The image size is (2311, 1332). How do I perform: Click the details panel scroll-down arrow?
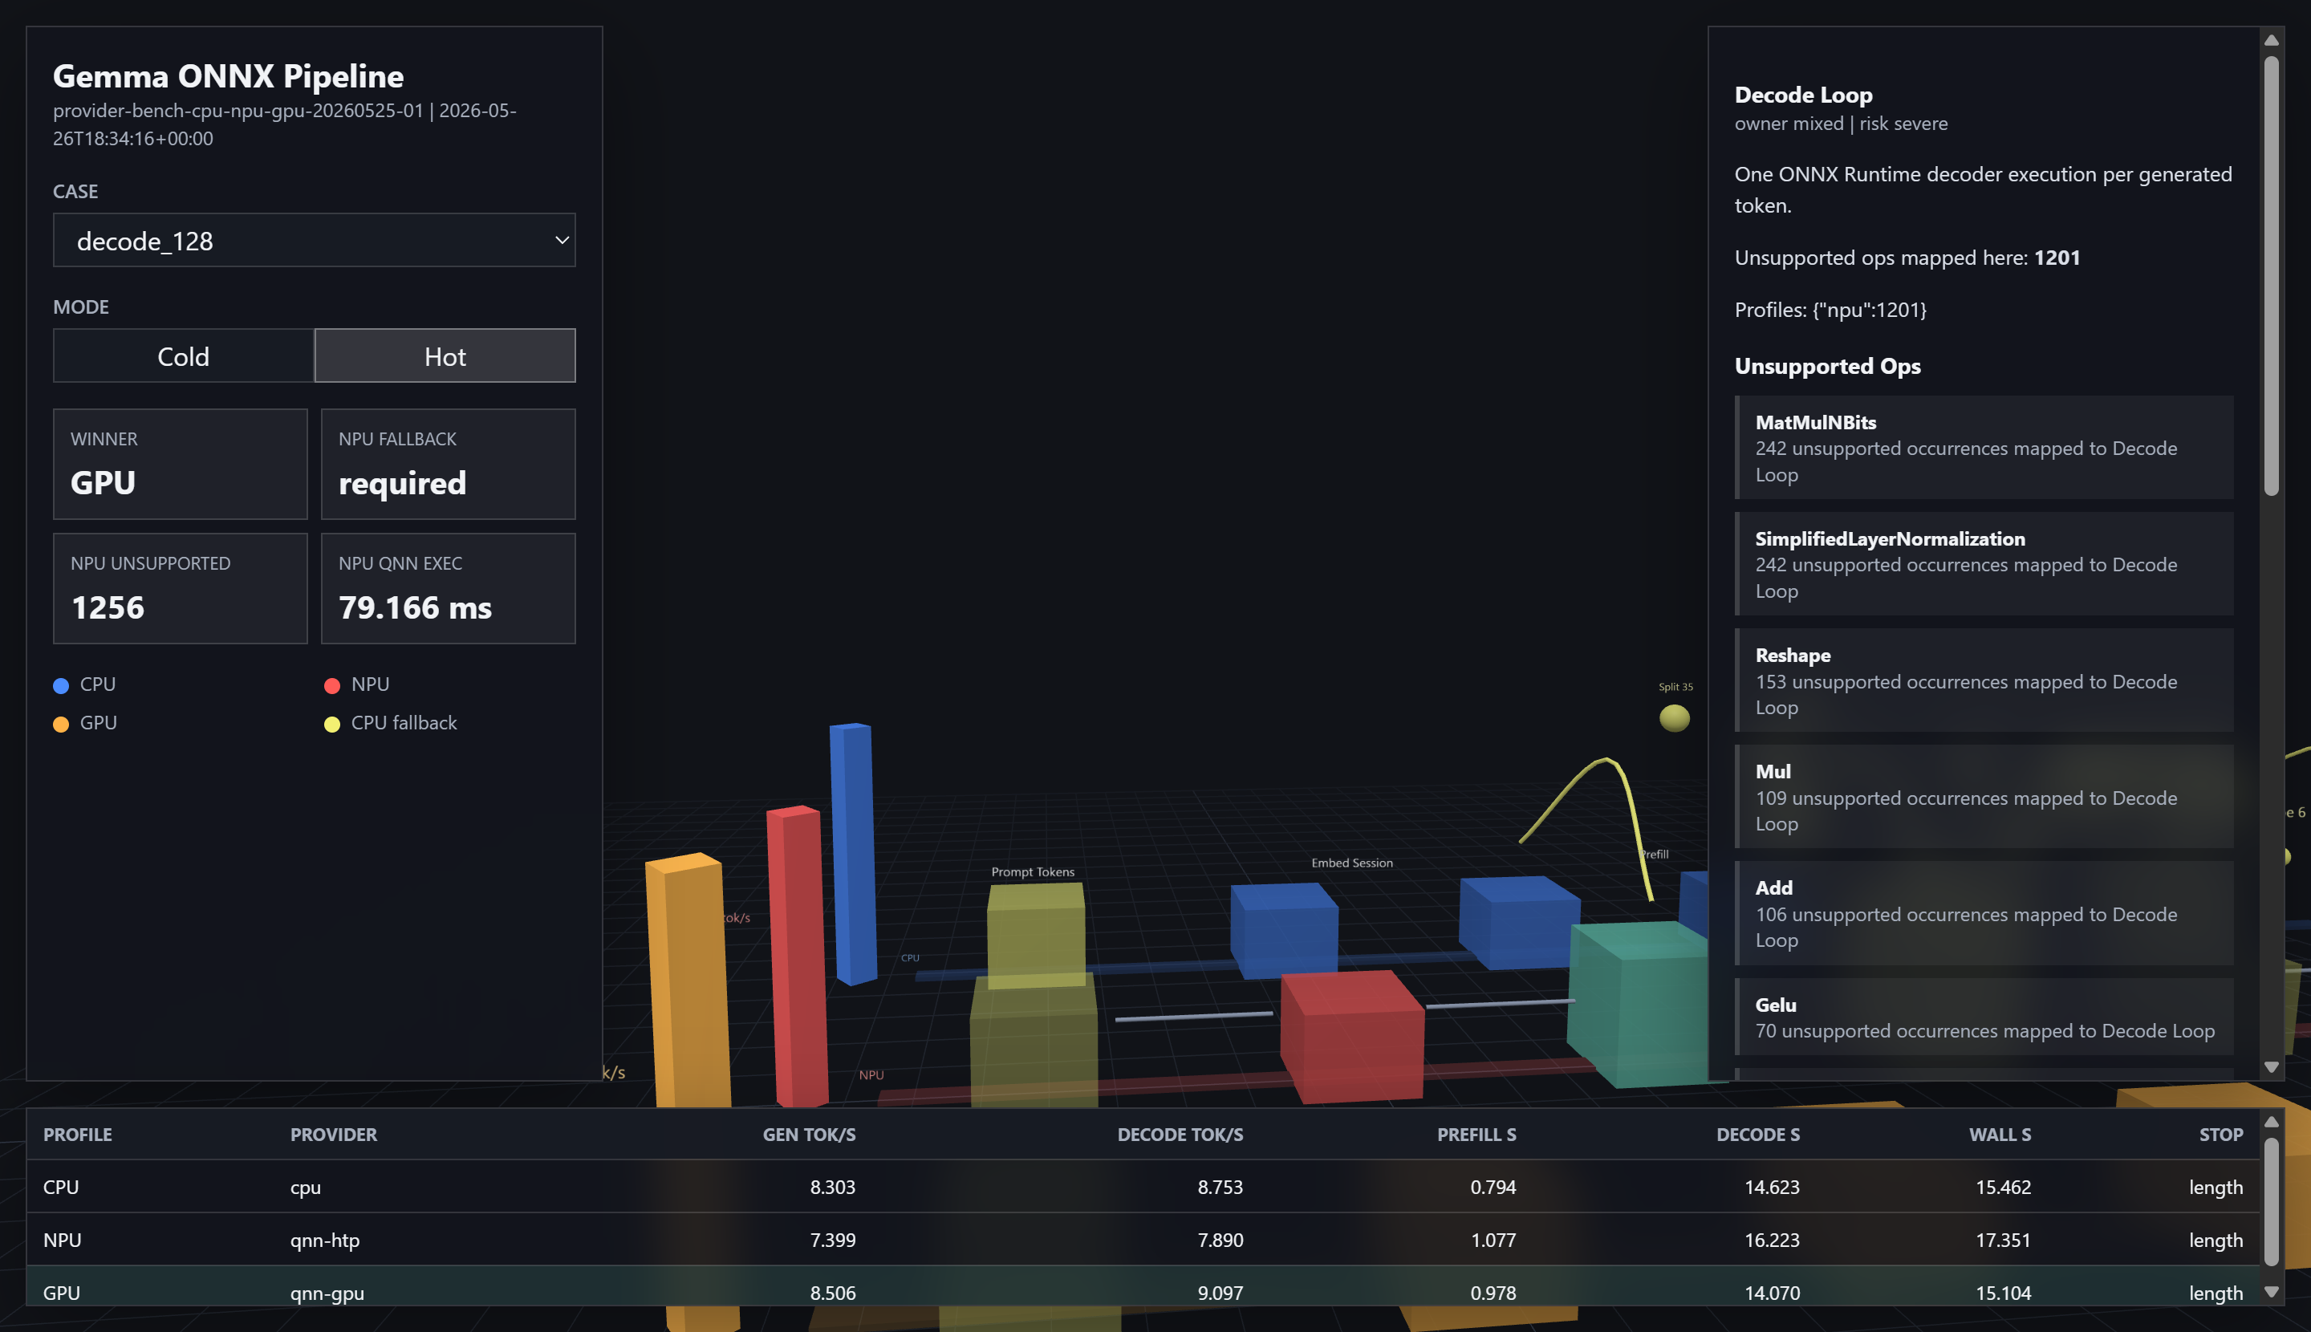2271,1066
